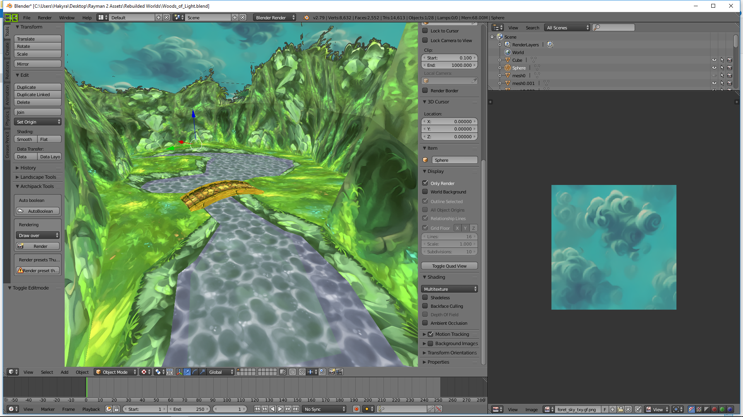Click the Duplicate Linked button
Screen dimensions: 743x417
[x=38, y=94]
